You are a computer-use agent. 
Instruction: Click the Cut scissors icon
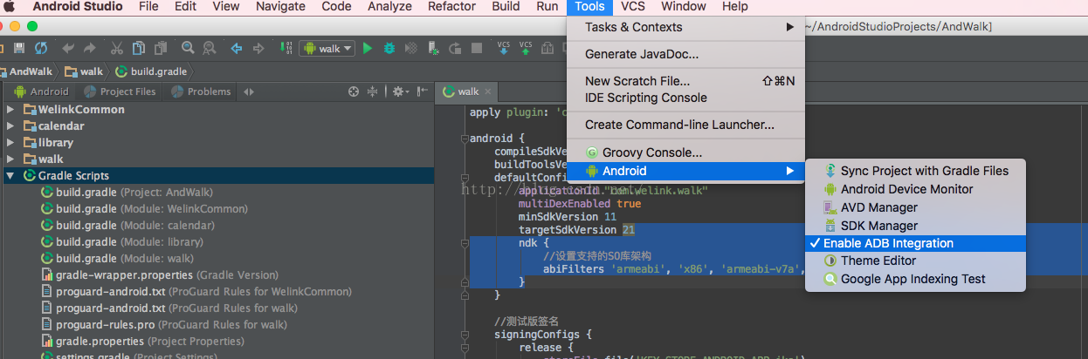tap(117, 49)
